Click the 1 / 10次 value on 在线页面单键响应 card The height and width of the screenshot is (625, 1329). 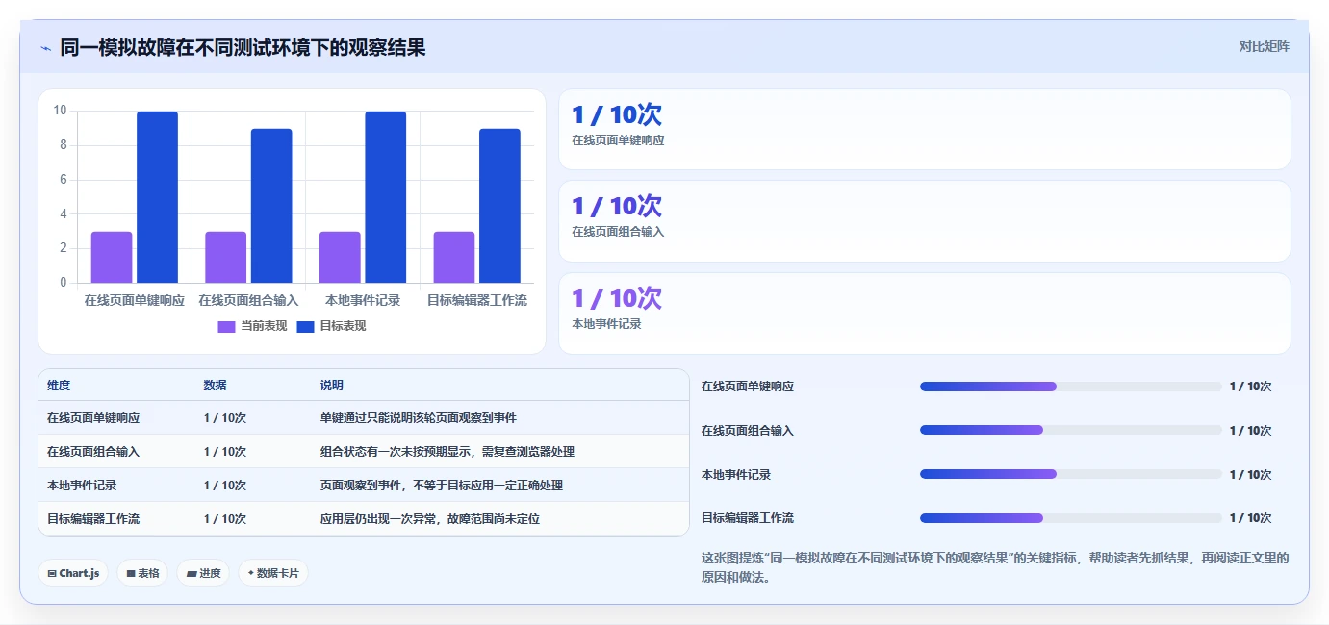(617, 115)
